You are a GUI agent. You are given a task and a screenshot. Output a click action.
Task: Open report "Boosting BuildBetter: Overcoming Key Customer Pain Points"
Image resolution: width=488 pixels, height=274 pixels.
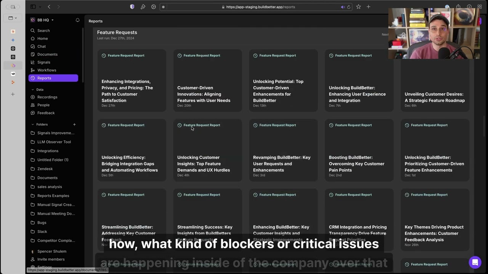click(359, 150)
